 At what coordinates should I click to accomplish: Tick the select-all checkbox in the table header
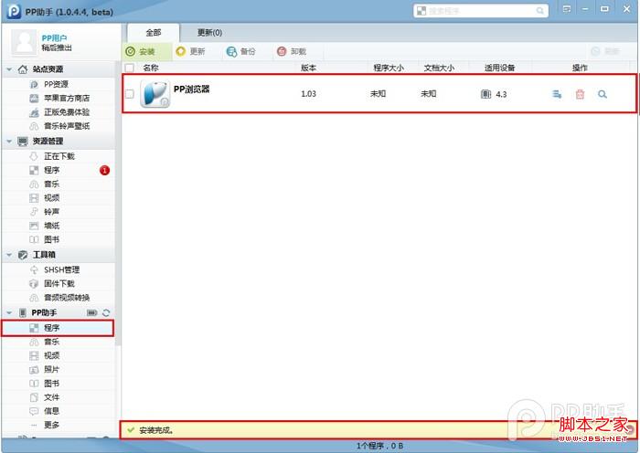click(x=130, y=68)
